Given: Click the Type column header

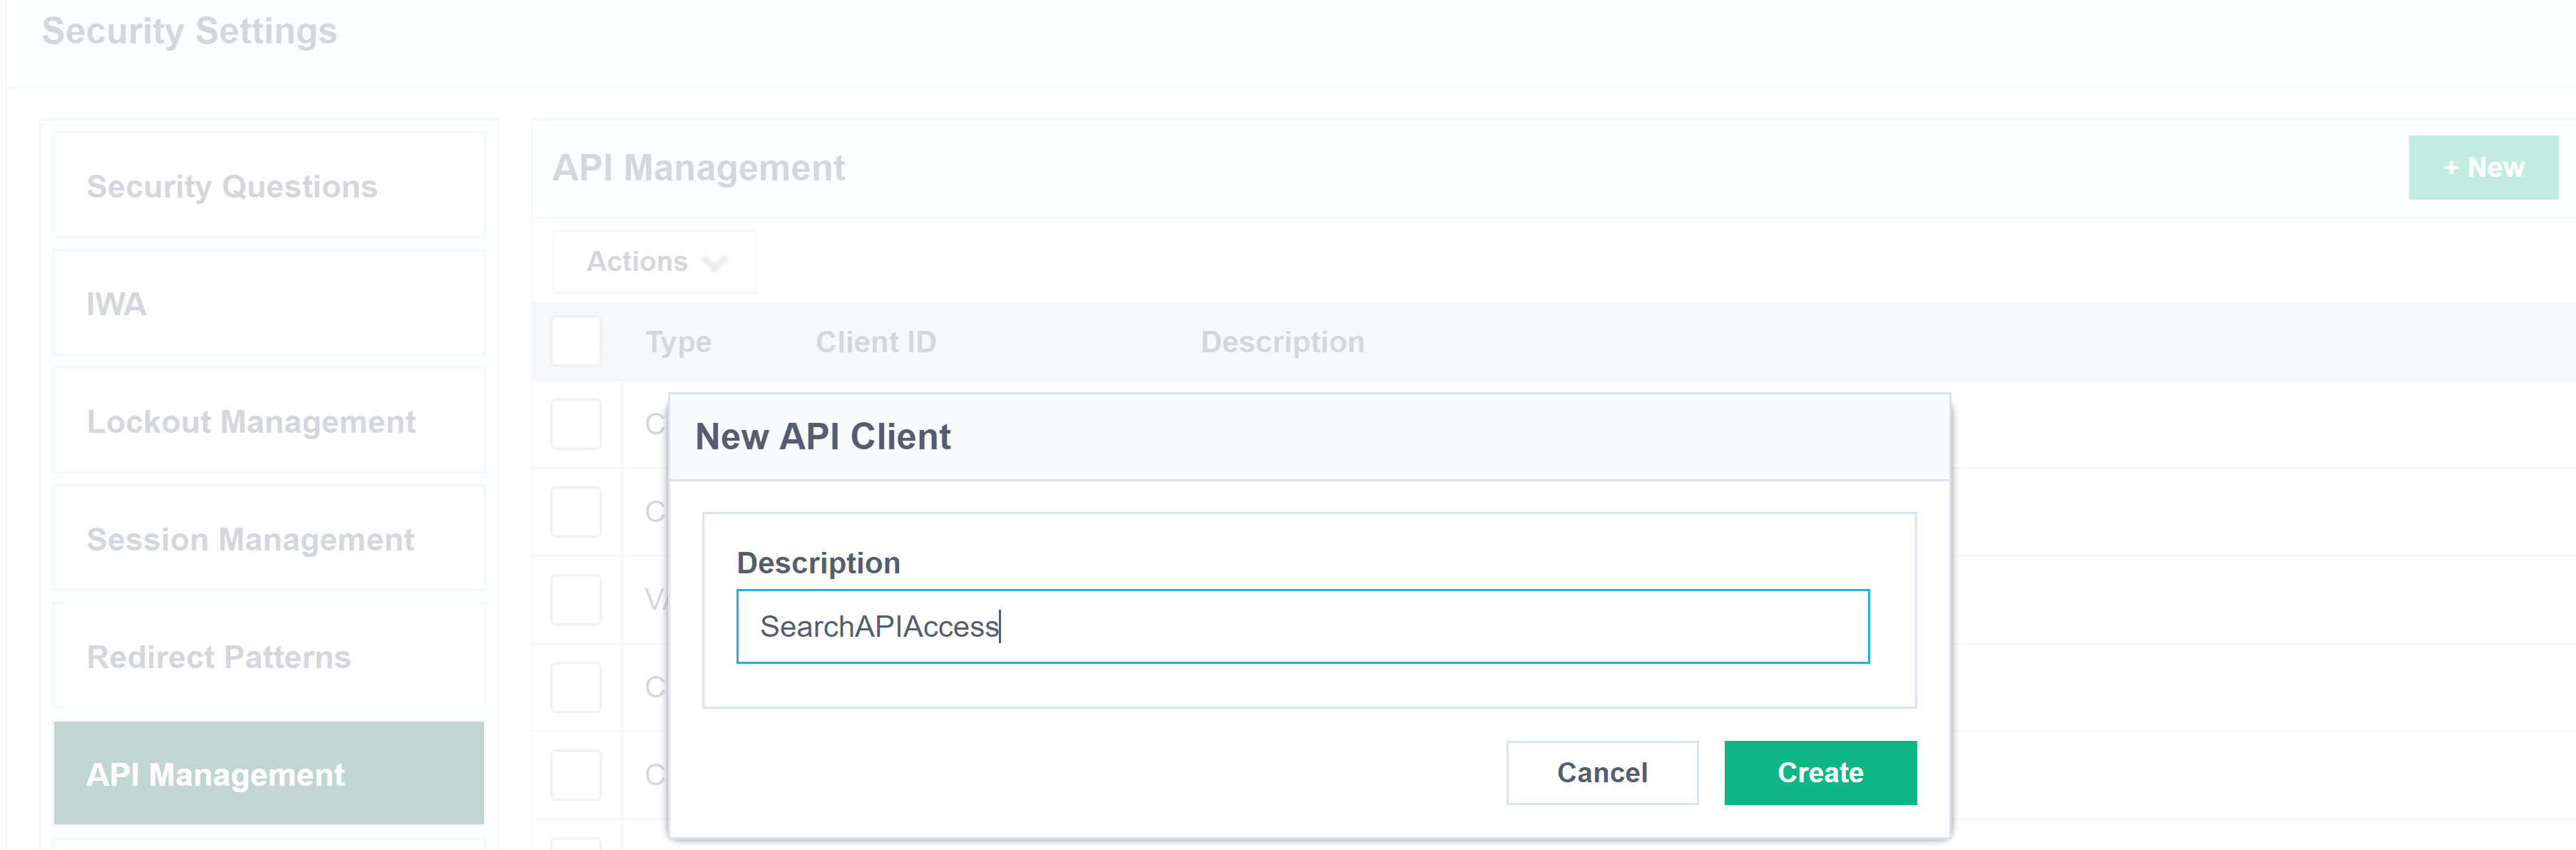Looking at the screenshot, I should click(678, 342).
